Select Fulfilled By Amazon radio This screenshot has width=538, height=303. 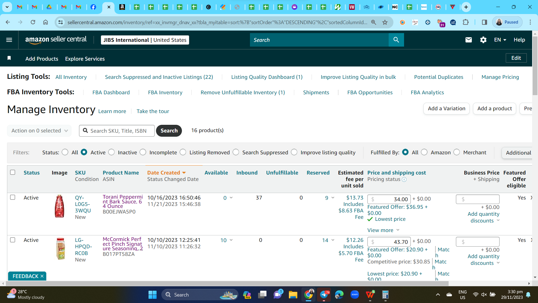pyautogui.click(x=424, y=152)
